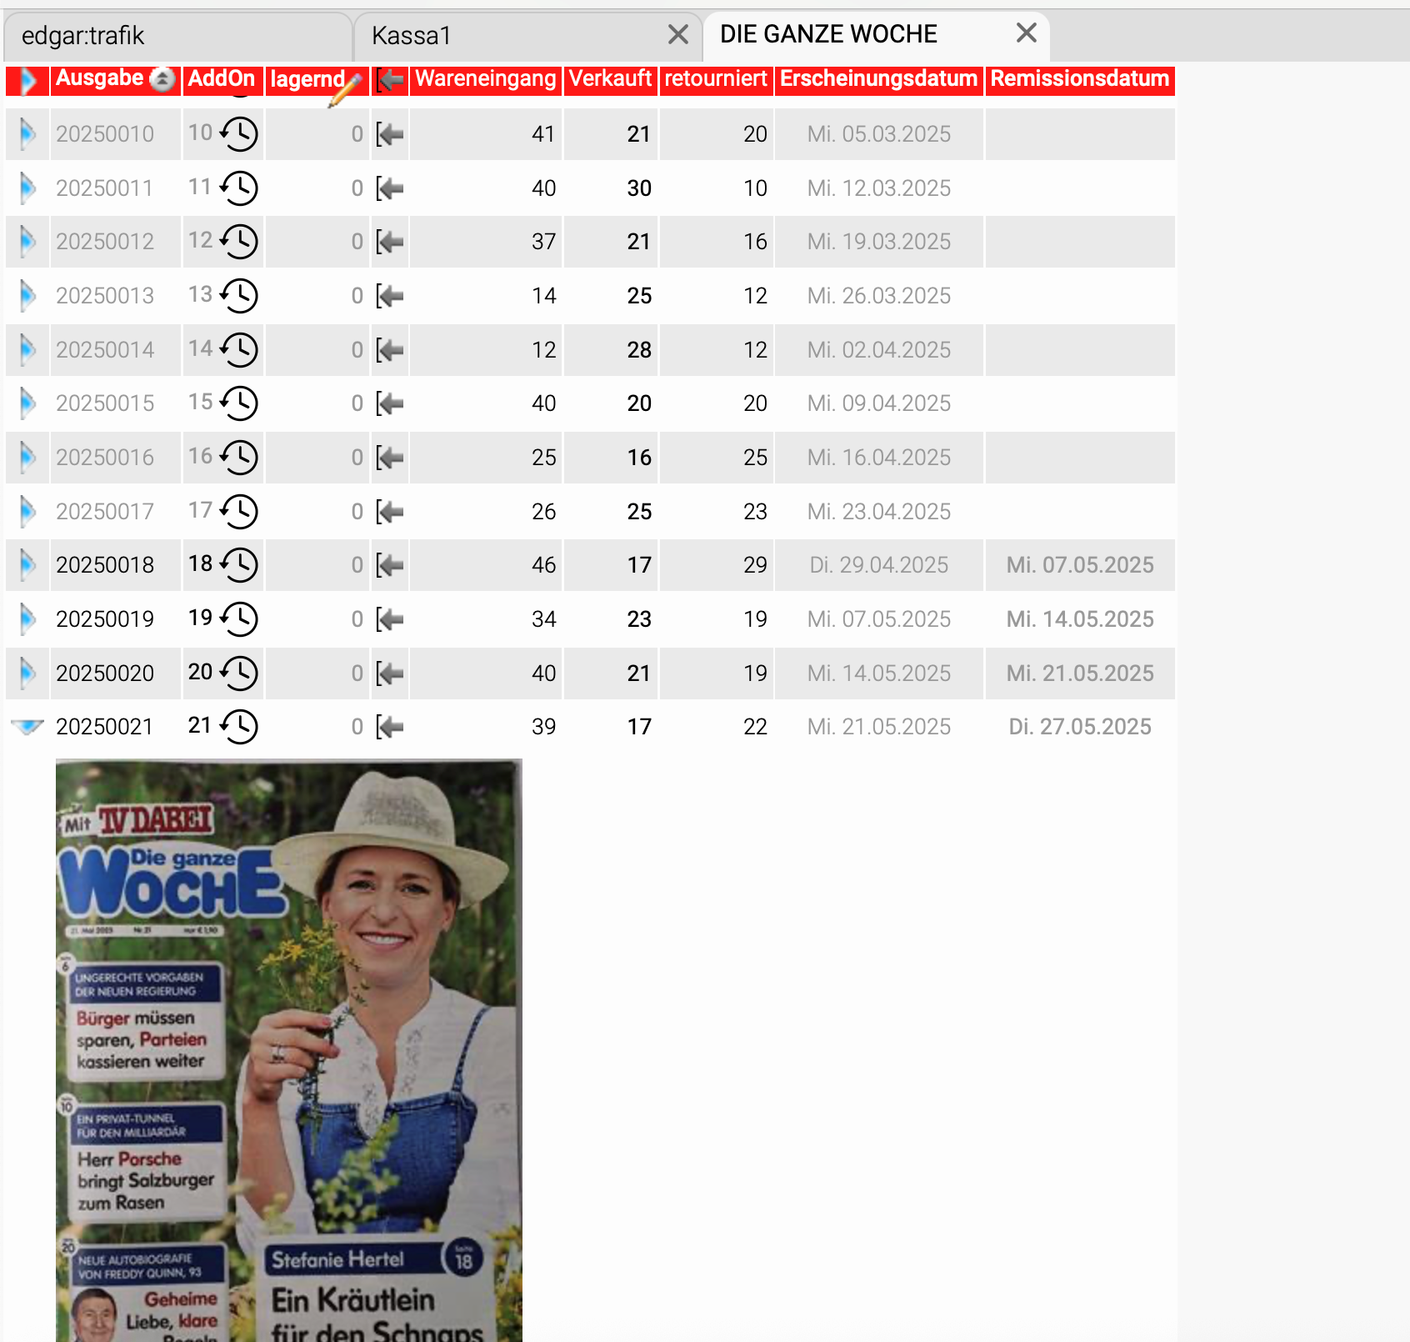The width and height of the screenshot is (1410, 1342).
Task: Click Verkauft value 30 in row 20250011
Action: (639, 188)
